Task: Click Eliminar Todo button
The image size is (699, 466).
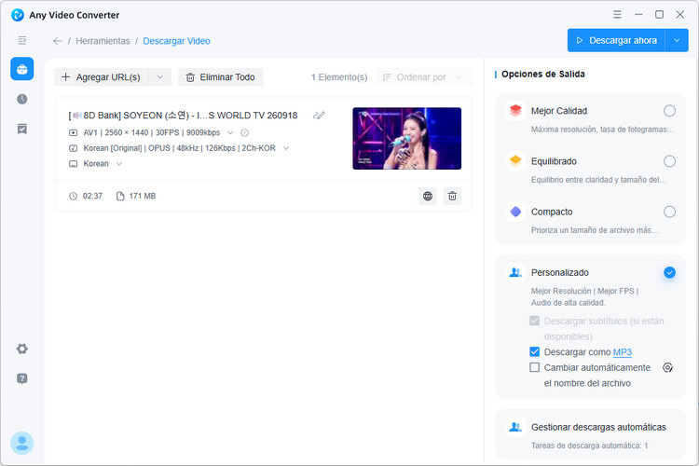Action: coord(221,77)
